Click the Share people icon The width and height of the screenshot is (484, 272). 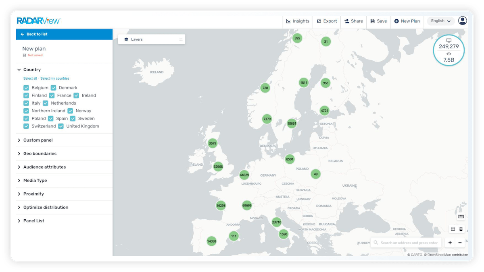pos(347,21)
